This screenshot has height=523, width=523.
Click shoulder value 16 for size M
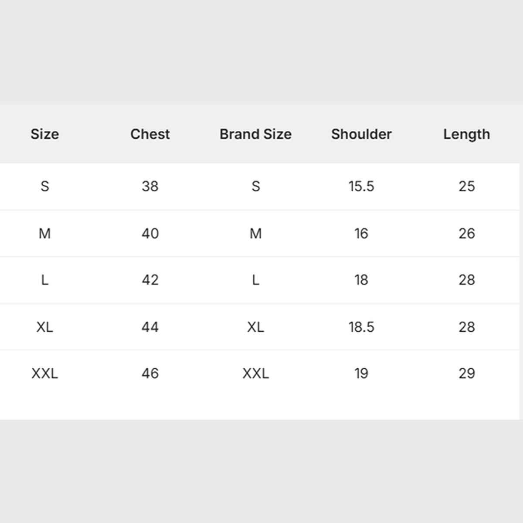(361, 234)
